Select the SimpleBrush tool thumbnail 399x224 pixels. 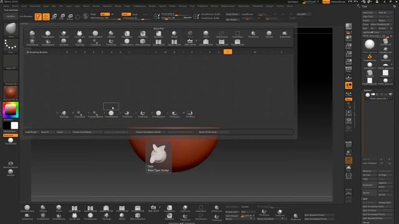pos(370,58)
